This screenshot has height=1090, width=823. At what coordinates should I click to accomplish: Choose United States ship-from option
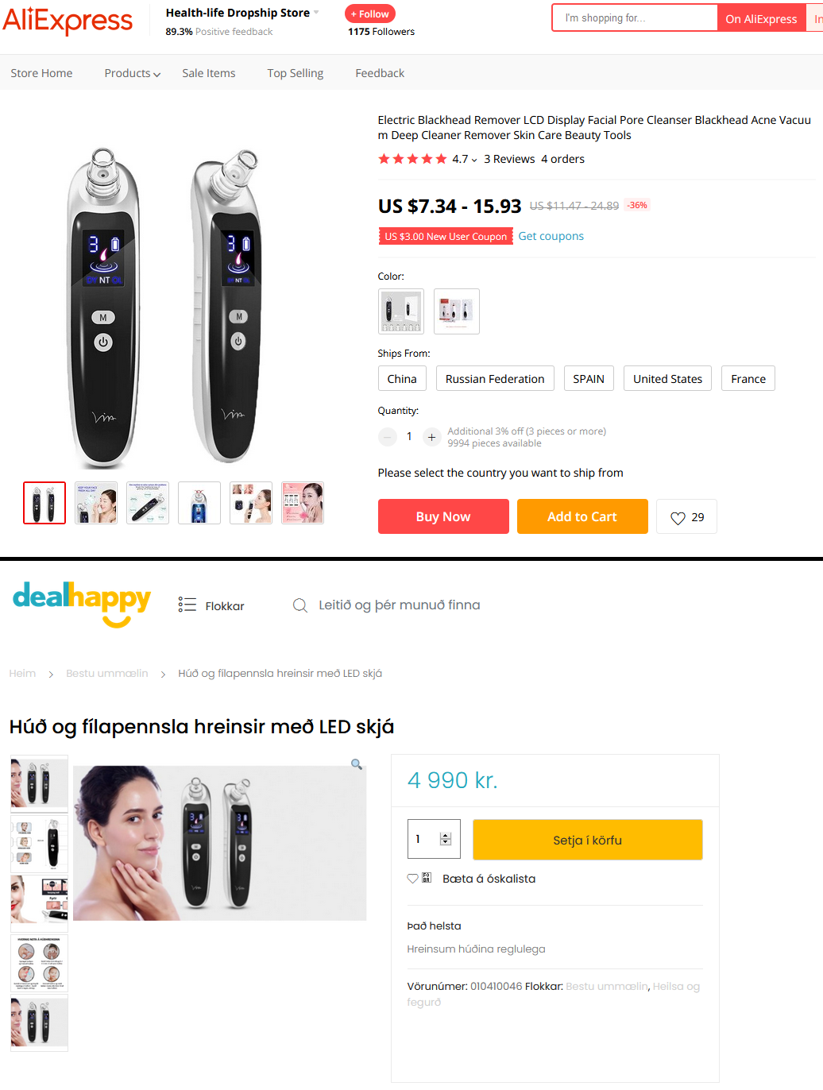667,379
